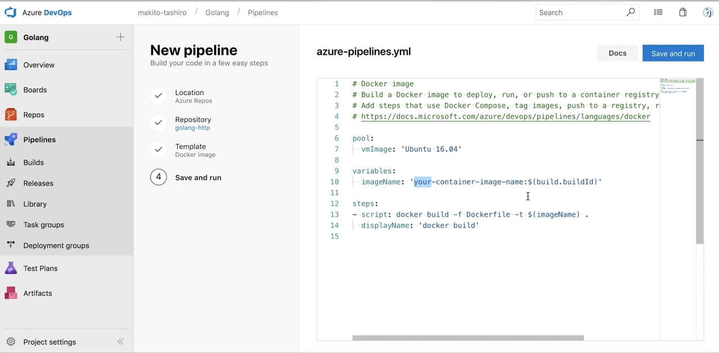Open the docs.microsoft.com docker link
Viewport: 719px width, 353px height.
(x=503, y=117)
